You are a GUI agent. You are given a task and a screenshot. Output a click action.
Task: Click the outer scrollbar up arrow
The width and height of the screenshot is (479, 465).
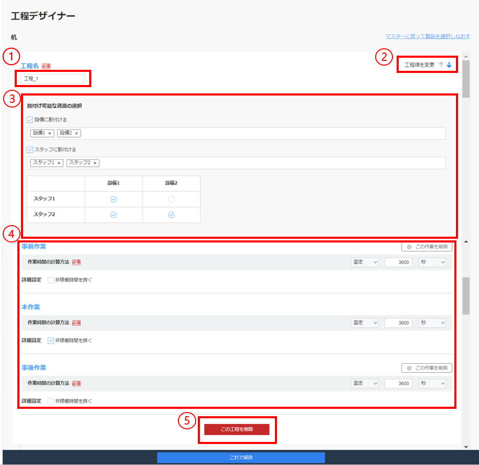tap(466, 56)
